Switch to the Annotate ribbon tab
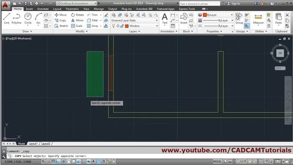Screen dimensions: 293x165 click(43, 9)
